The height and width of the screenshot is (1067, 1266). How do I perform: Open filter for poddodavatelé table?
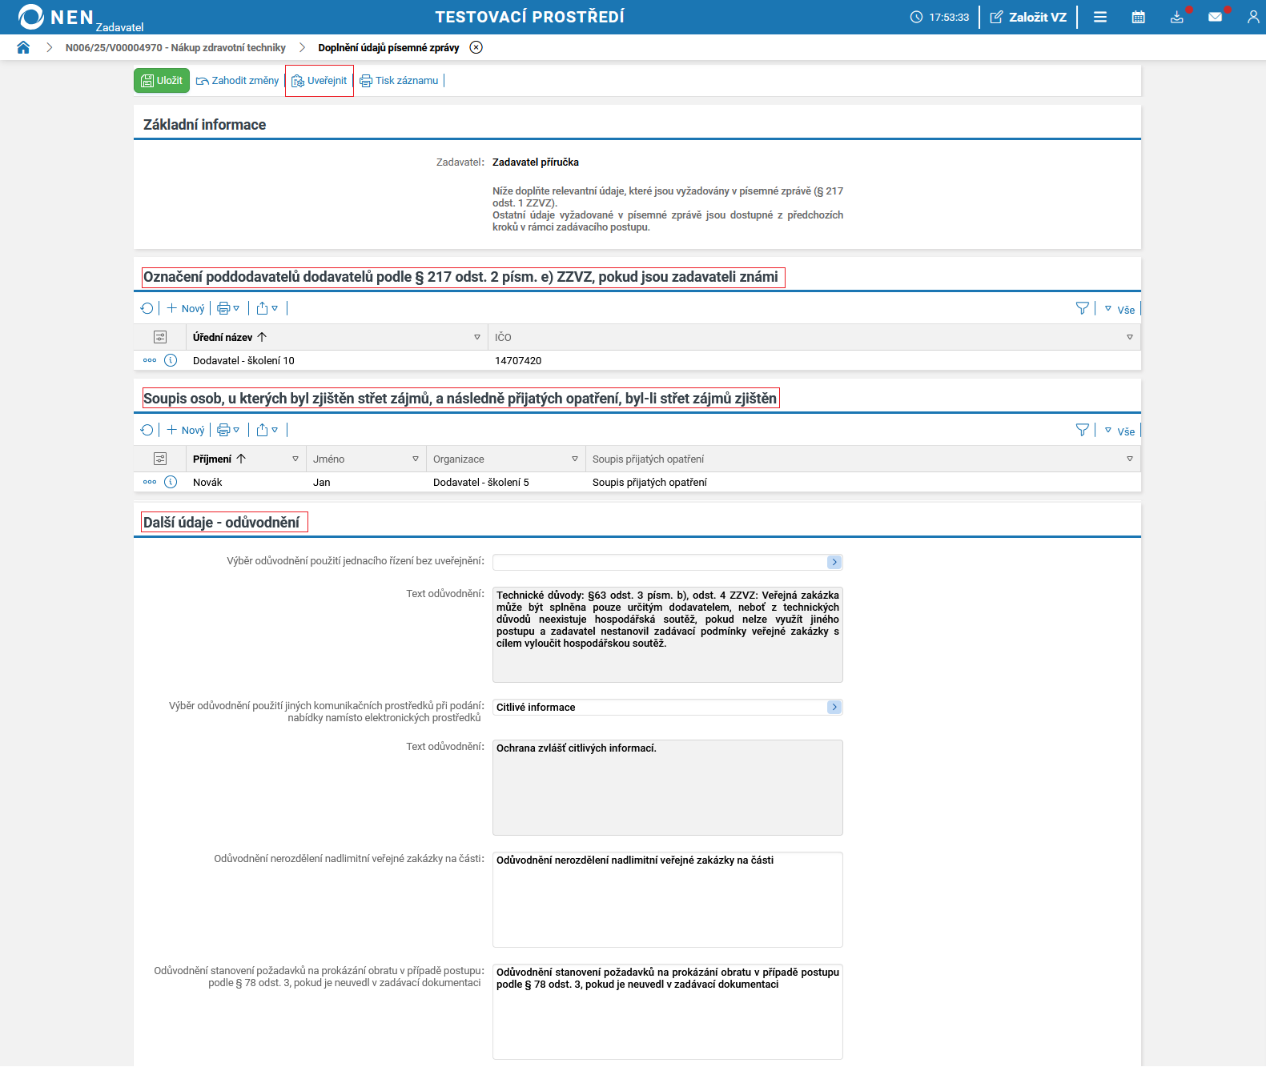point(1082,308)
